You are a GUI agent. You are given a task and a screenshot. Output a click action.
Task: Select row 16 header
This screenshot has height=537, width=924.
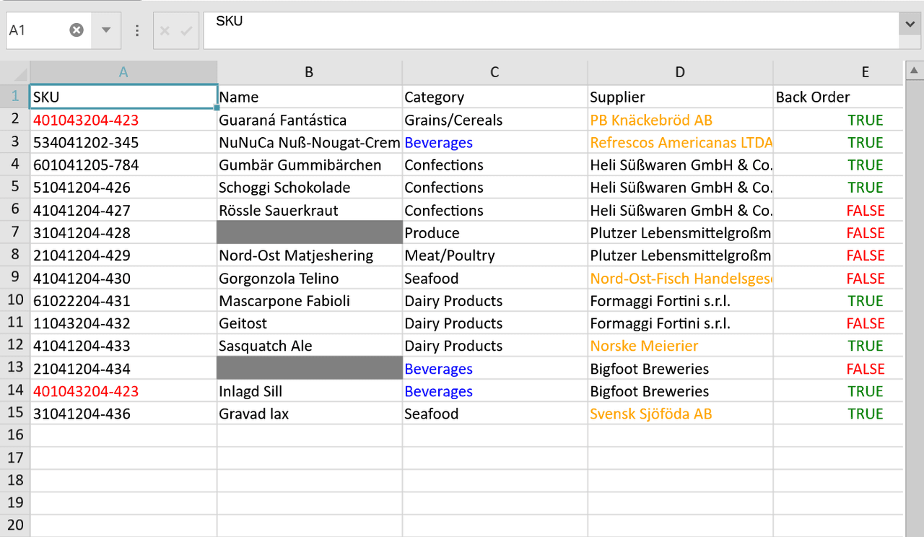[15, 435]
